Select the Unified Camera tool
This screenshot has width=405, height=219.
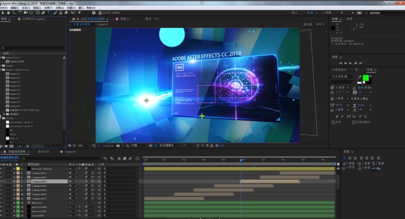tap(26, 13)
